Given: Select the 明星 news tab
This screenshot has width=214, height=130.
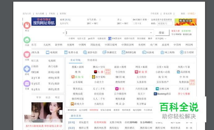Looking at the screenshot, I should (x=57, y=97).
